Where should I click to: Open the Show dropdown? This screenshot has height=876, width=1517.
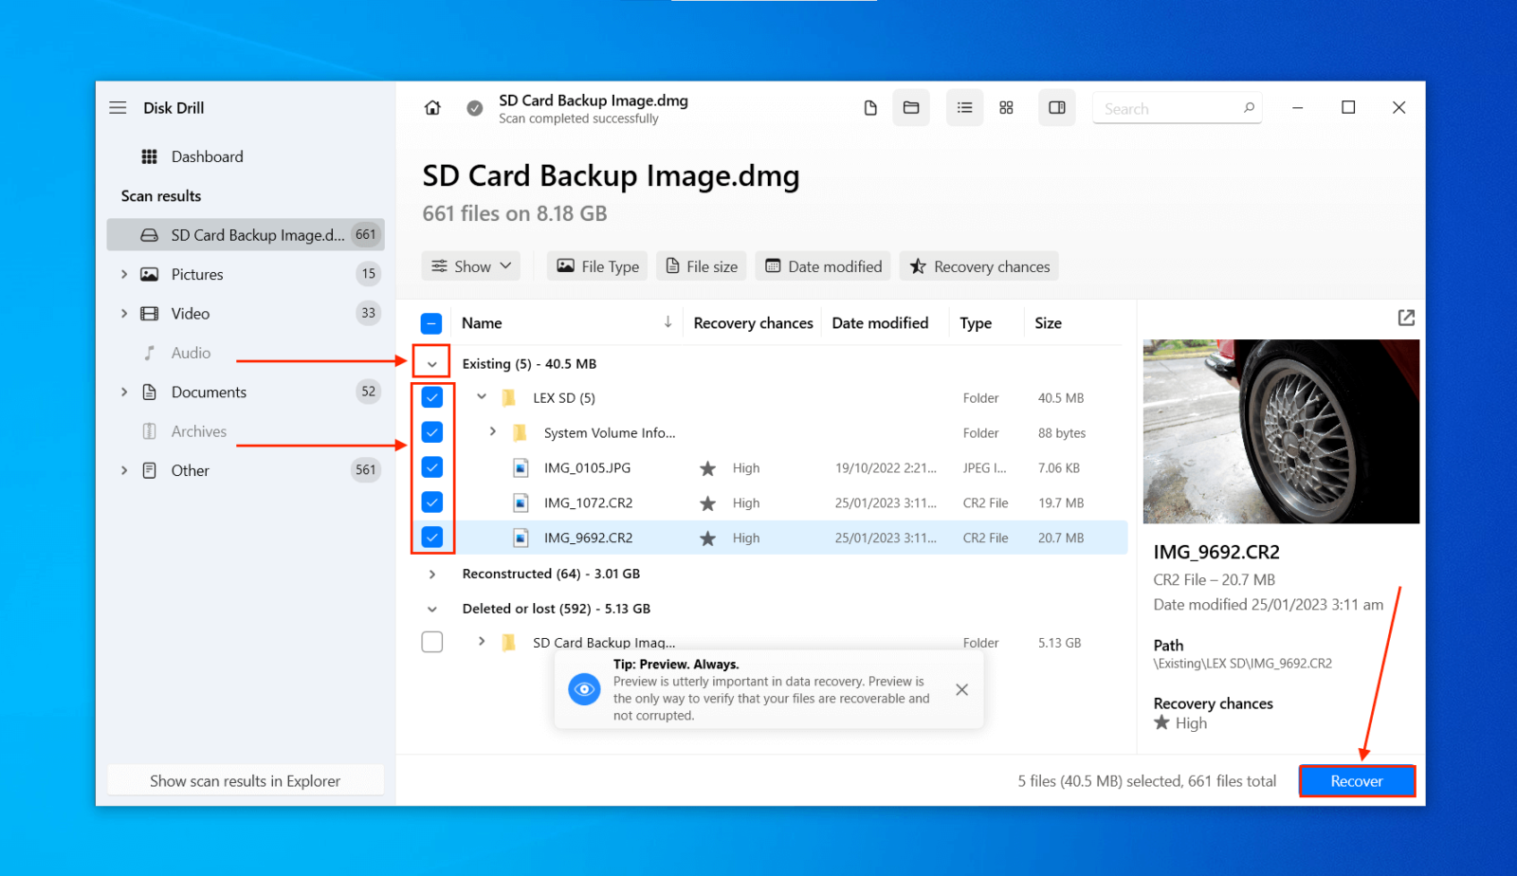470,265
